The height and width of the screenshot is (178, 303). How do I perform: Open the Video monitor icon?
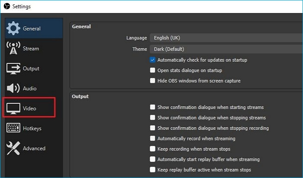point(13,109)
